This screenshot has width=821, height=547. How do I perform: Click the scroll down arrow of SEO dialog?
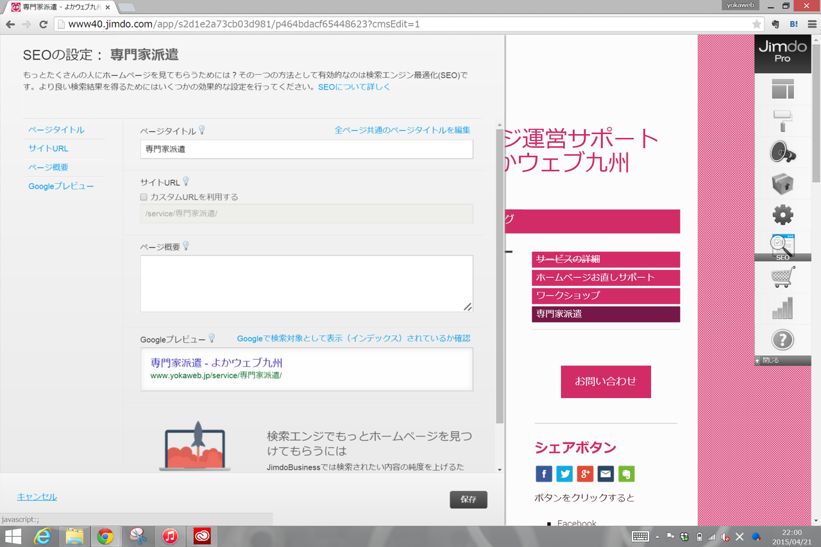coord(500,469)
